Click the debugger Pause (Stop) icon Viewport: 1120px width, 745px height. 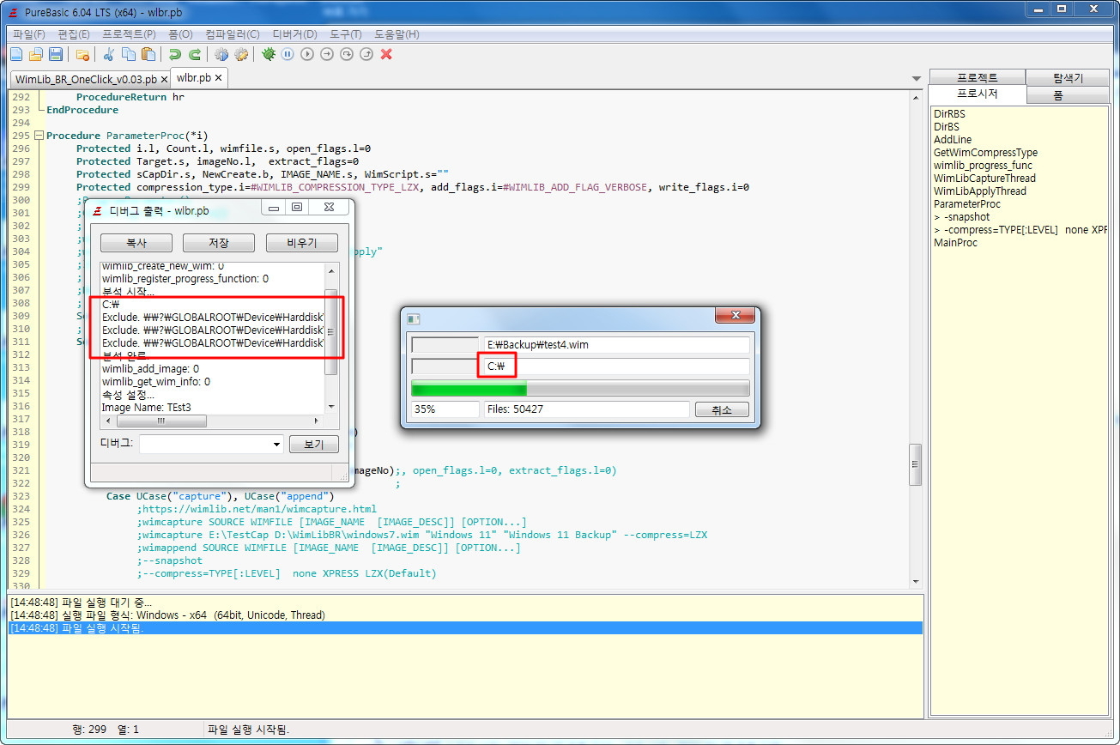tap(288, 54)
